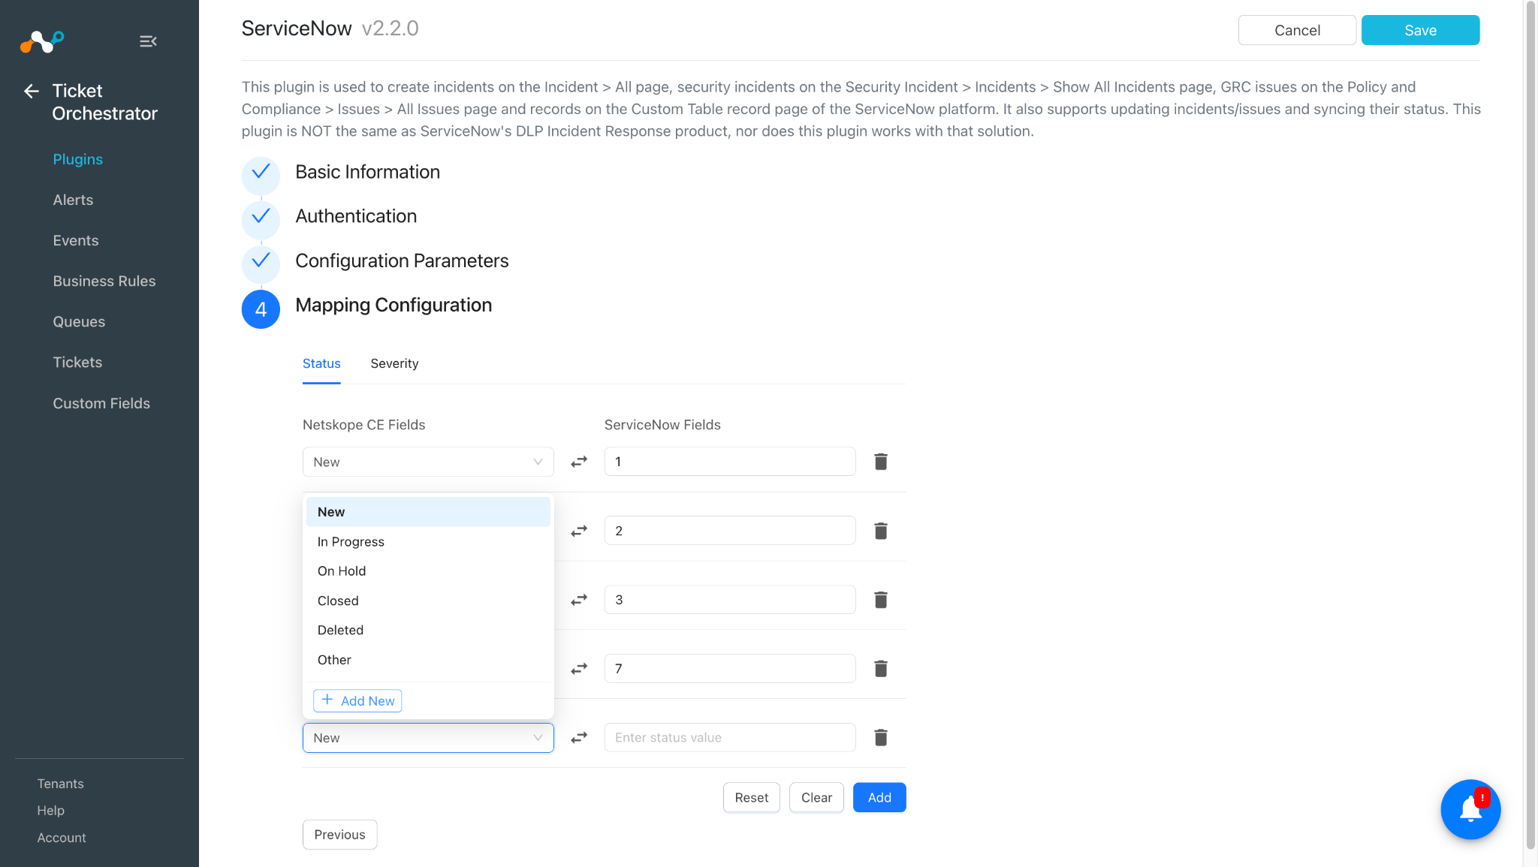The height and width of the screenshot is (867, 1538).
Task: Open Tickets in the sidebar
Action: point(77,362)
